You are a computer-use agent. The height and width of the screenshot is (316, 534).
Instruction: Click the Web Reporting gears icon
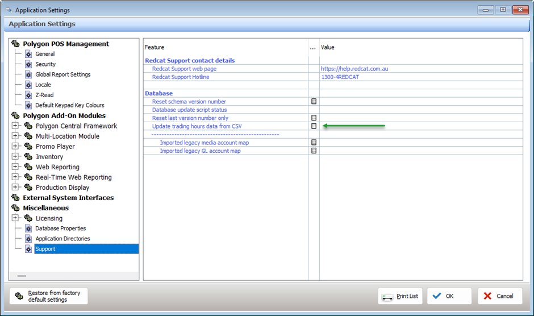click(x=28, y=167)
